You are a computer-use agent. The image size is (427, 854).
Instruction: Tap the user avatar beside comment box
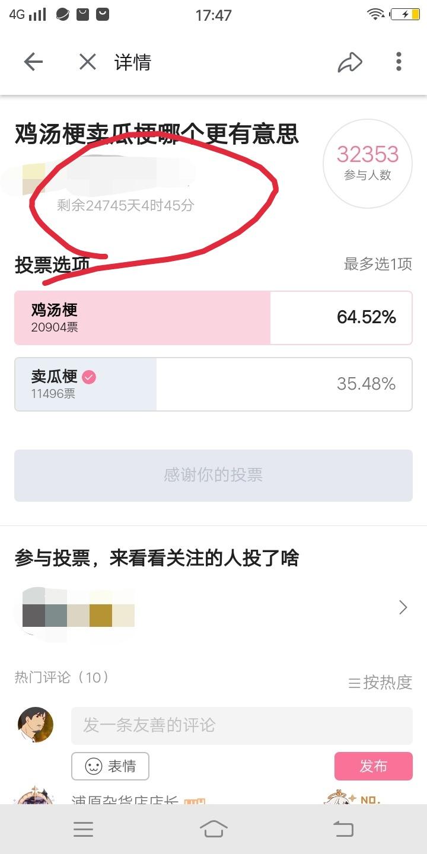[36, 725]
